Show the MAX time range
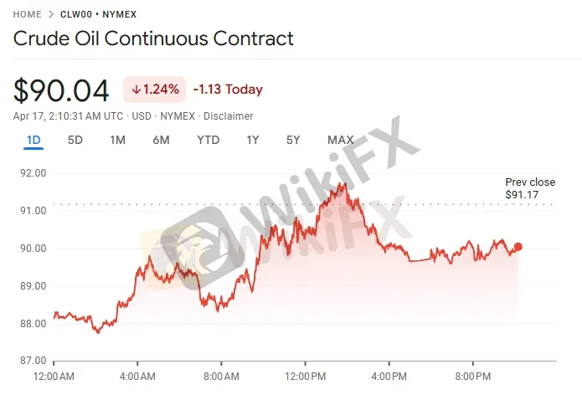Screen dimensions: 582x395 point(340,140)
